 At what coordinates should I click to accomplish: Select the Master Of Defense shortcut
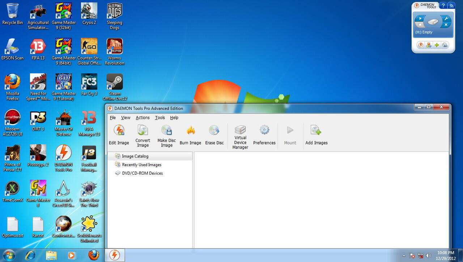pos(64,123)
